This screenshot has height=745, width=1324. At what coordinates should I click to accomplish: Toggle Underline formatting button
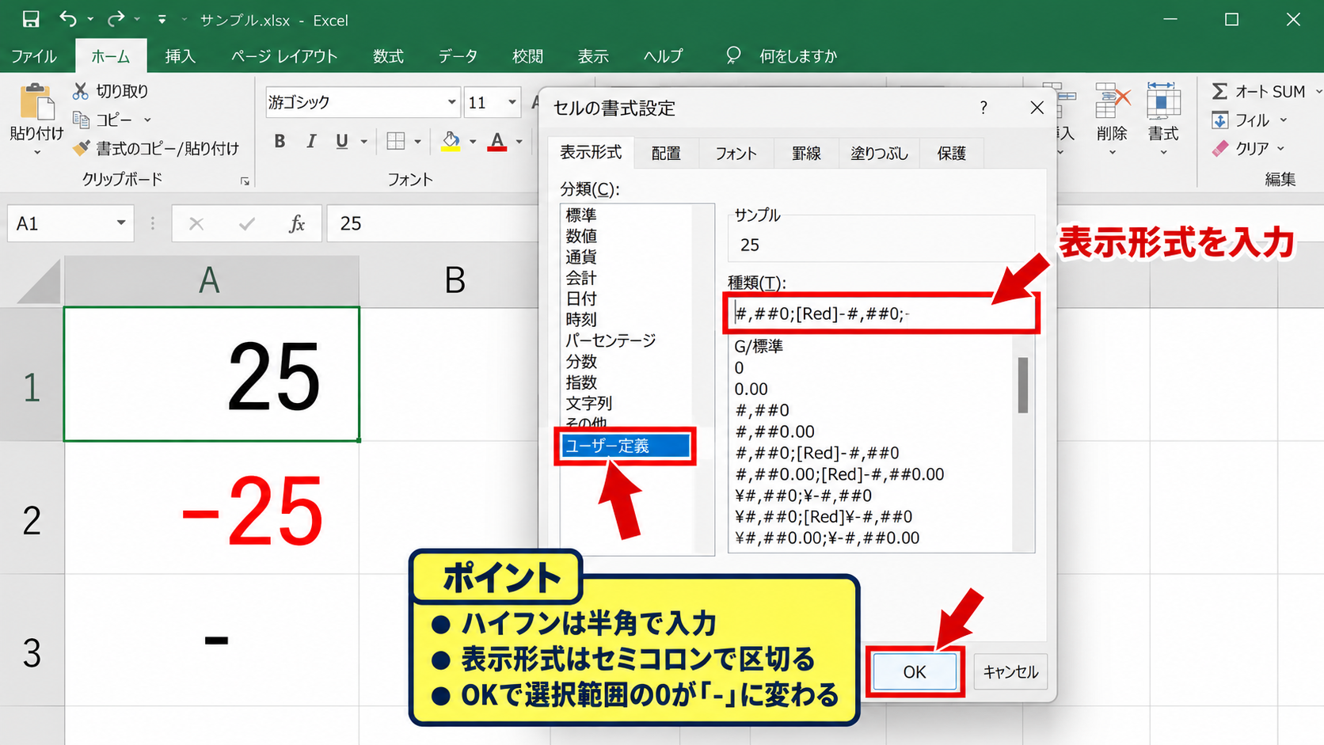coord(341,142)
